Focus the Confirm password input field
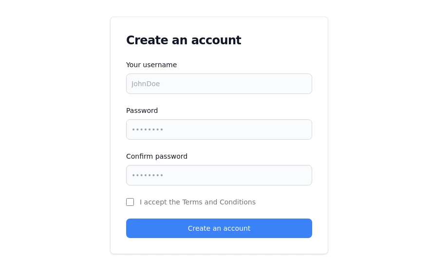Screen dimensions: 431x276 click(219, 175)
